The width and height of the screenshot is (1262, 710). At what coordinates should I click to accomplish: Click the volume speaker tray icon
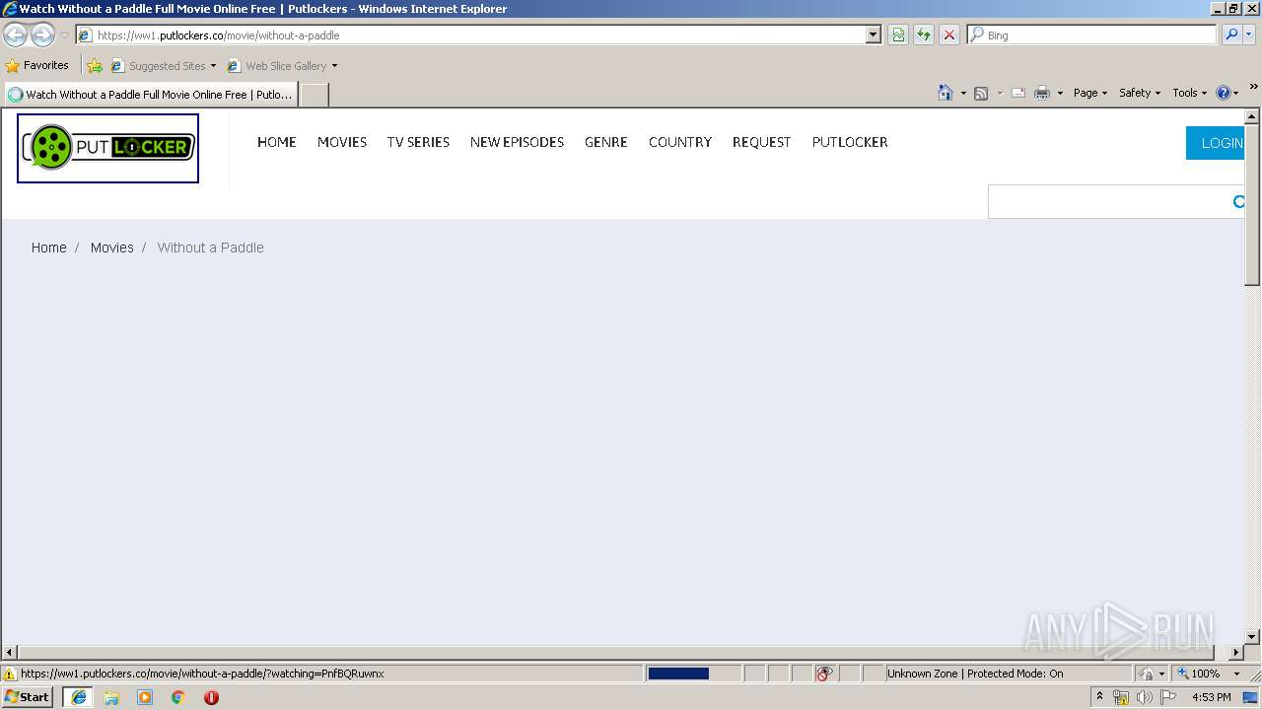click(x=1145, y=697)
